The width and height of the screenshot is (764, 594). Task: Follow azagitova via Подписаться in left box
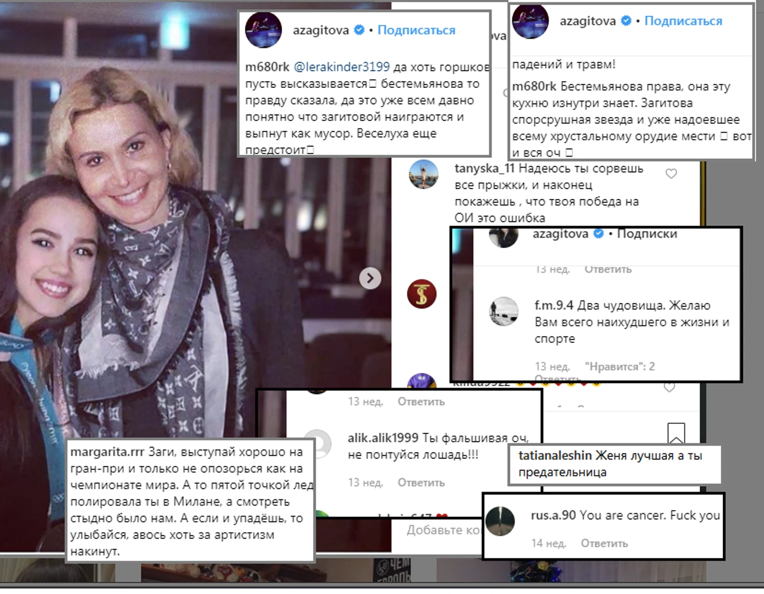pos(417,30)
